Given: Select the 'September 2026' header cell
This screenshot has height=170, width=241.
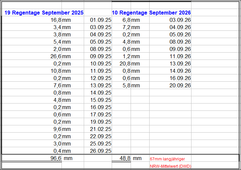Looking at the screenshot, I should pos(170,13).
